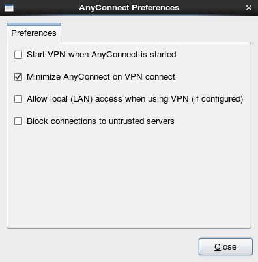The height and width of the screenshot is (262, 258).
Task: Click the 'Block connections to untrusted servers' label text
Action: (100, 121)
